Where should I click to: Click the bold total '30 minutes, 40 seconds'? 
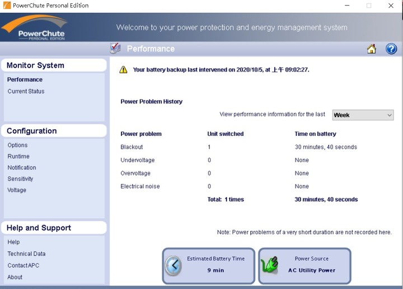[326, 200]
